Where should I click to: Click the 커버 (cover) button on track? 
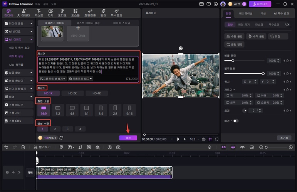(30, 172)
